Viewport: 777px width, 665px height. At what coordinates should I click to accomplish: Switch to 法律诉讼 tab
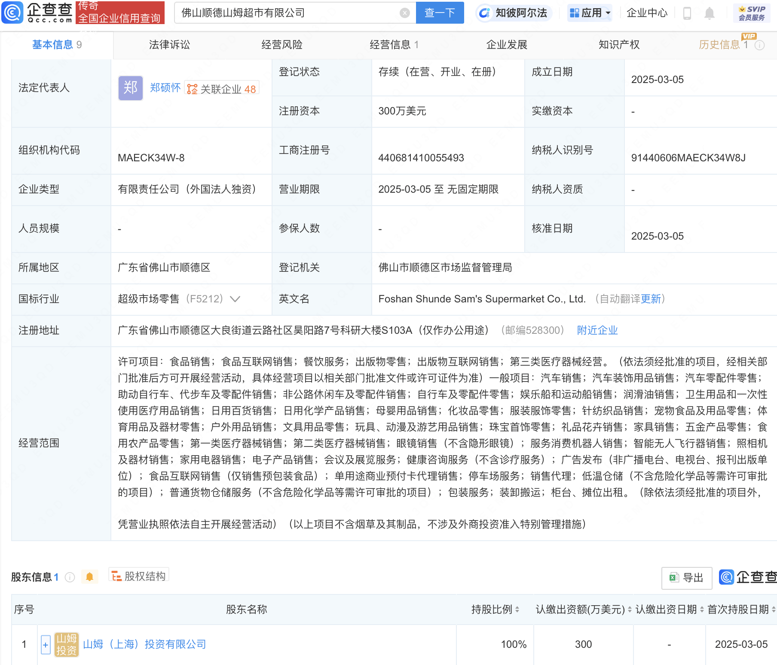coord(169,45)
